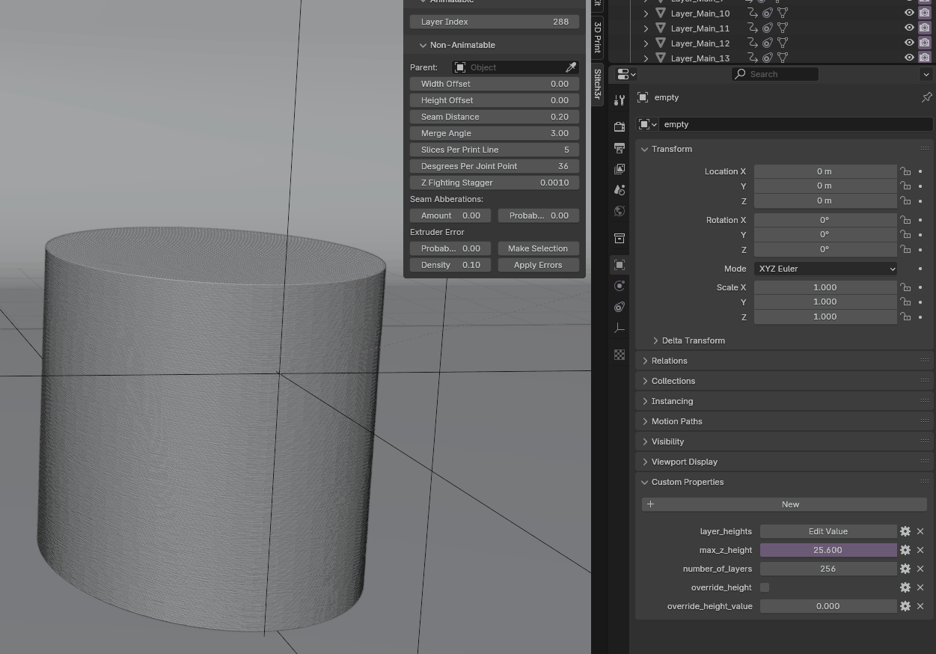The height and width of the screenshot is (654, 936).
Task: Hide Layer_Main_11 in viewport via eye icon
Action: 909,28
